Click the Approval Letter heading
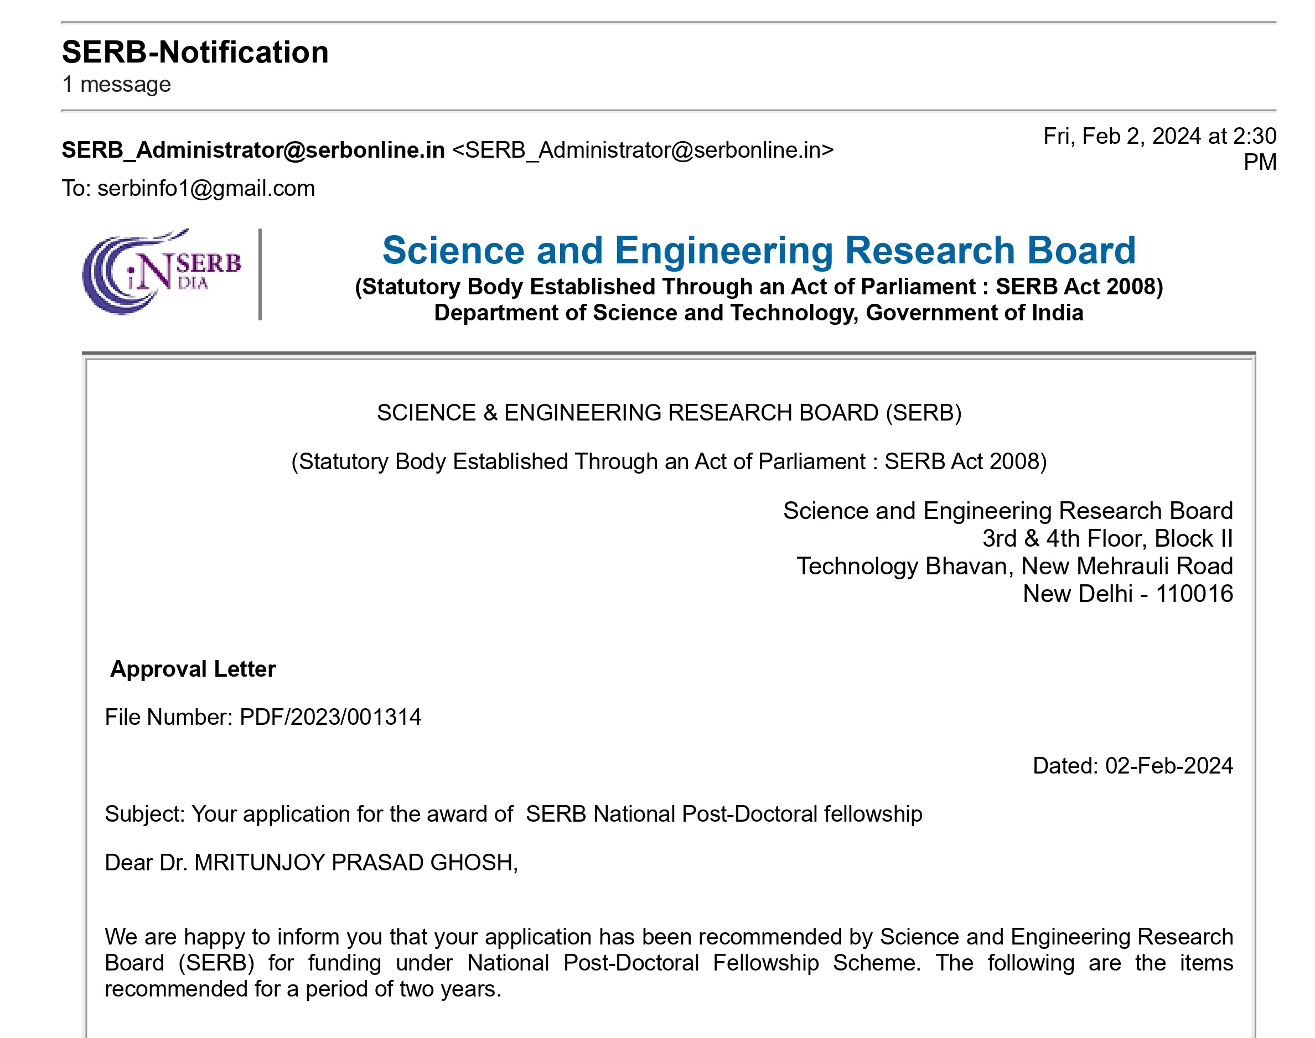The width and height of the screenshot is (1315, 1038). coord(193,669)
